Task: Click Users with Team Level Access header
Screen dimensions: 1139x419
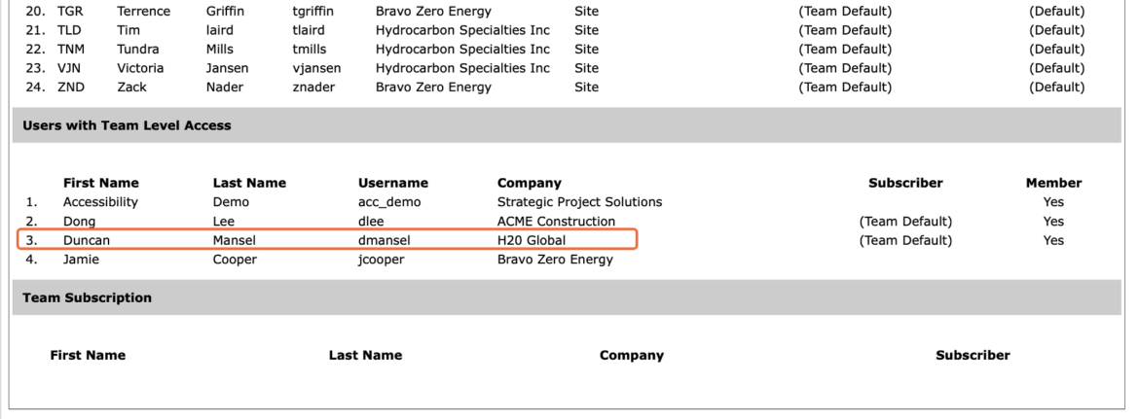Action: click(x=127, y=125)
